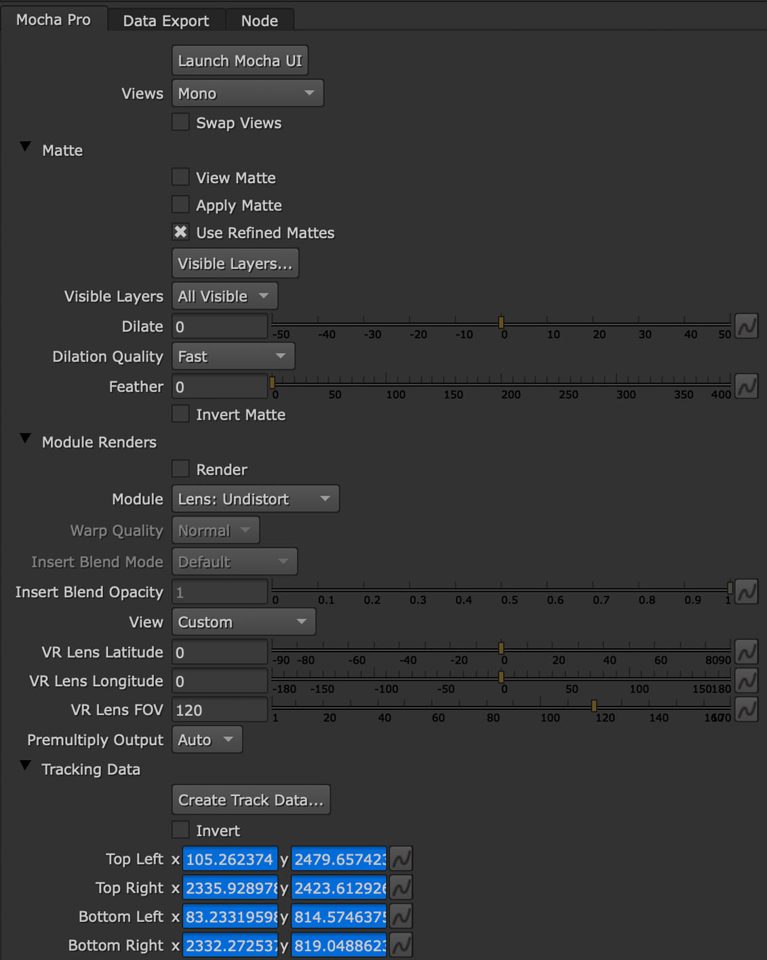Screen dimensions: 767x960
Task: Click the Feather value field
Action: pyautogui.click(x=220, y=386)
